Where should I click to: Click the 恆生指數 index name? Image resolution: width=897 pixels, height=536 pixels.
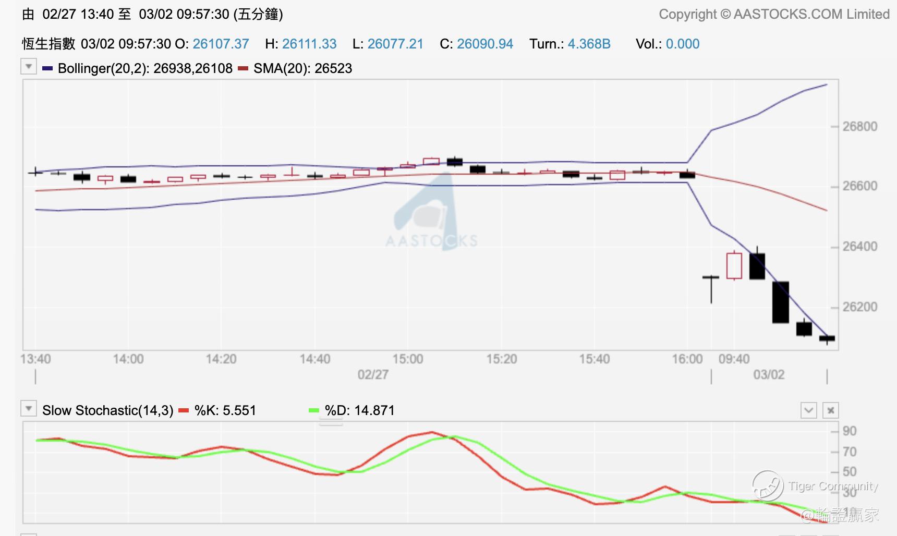pos(49,44)
